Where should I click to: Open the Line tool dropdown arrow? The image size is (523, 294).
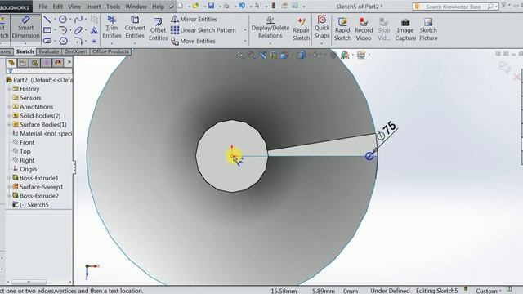click(x=55, y=20)
